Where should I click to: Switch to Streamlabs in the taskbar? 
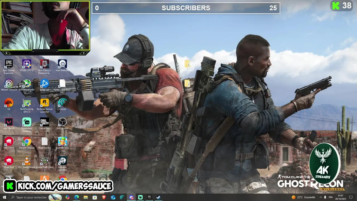click(140, 197)
